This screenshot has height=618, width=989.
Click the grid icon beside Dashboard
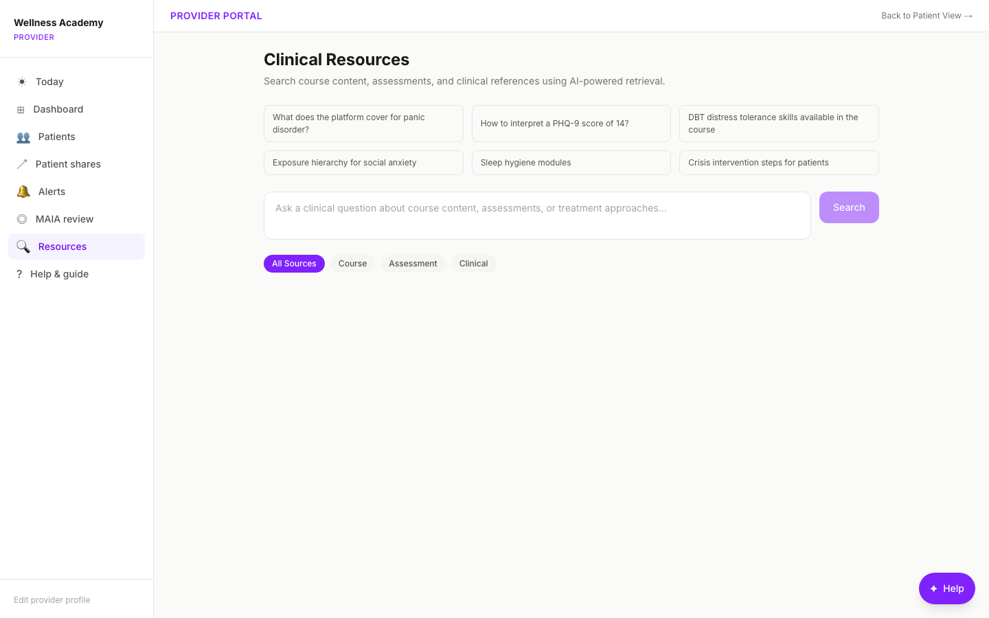[21, 110]
